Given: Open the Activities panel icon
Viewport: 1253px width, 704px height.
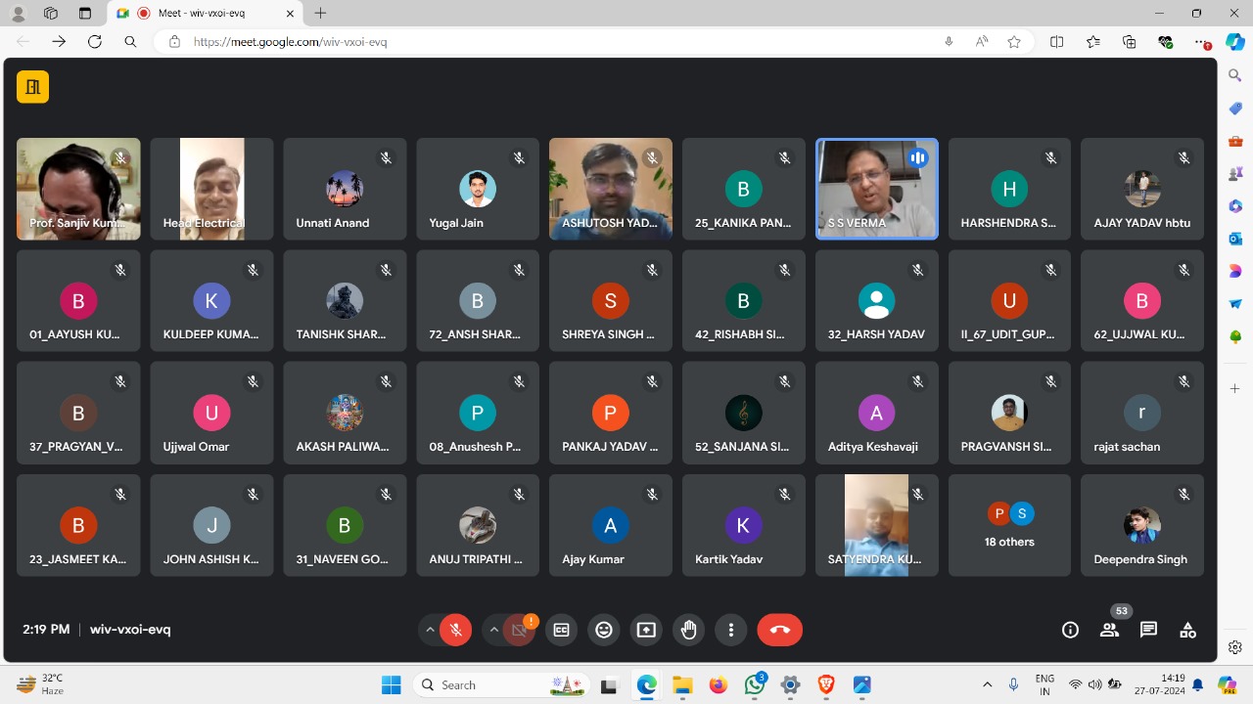Looking at the screenshot, I should click(x=1187, y=631).
